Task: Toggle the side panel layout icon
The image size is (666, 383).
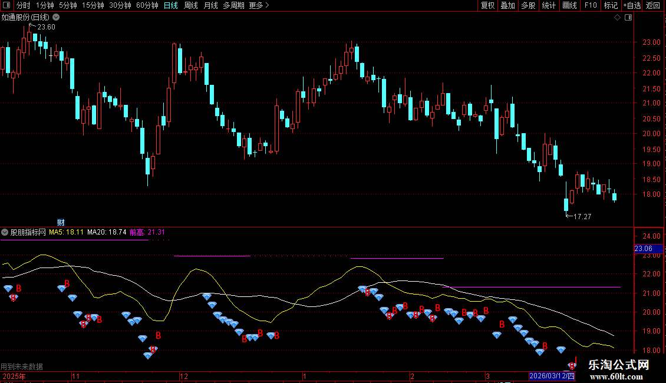Action: coord(628,18)
